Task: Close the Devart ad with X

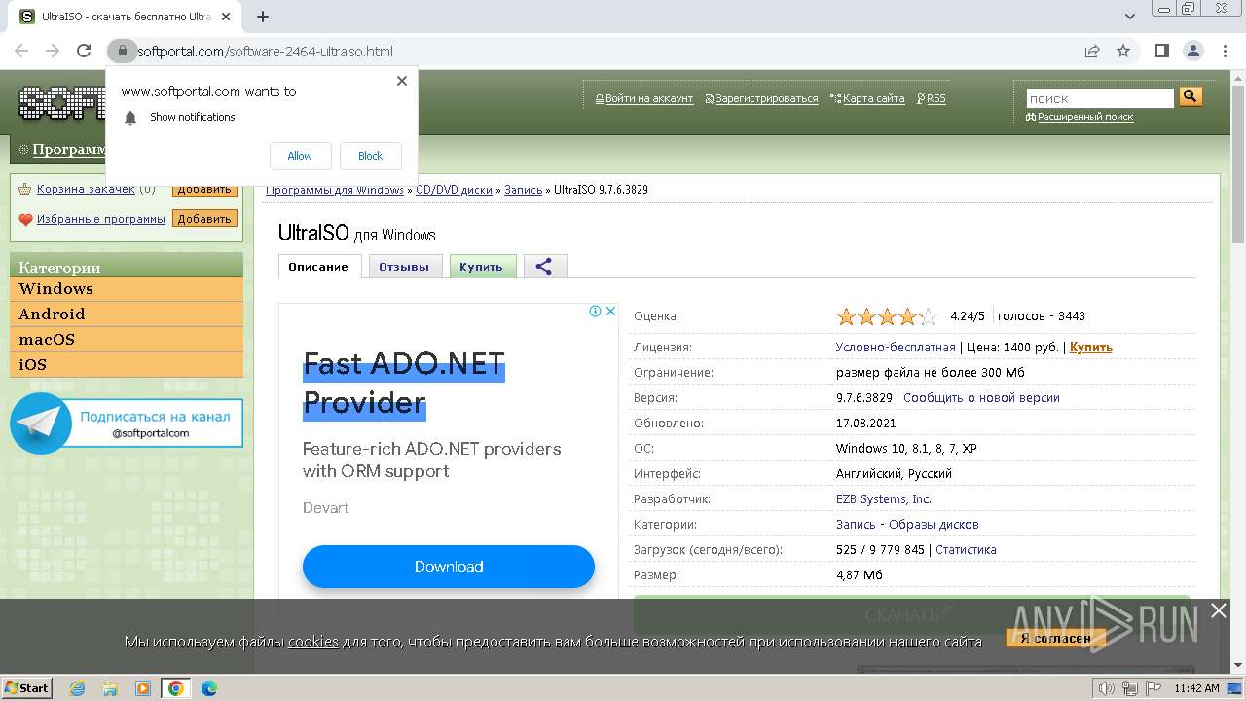Action: tap(610, 311)
